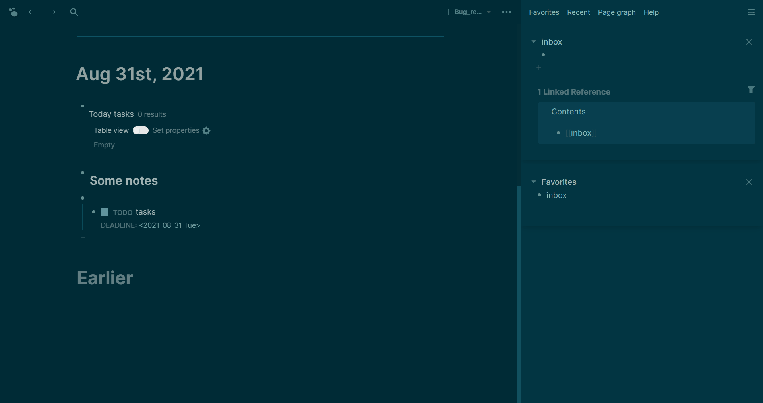This screenshot has height=403, width=763.
Task: Click the search icon
Action: pos(74,12)
